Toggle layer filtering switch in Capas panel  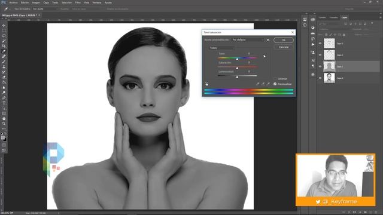372,23
